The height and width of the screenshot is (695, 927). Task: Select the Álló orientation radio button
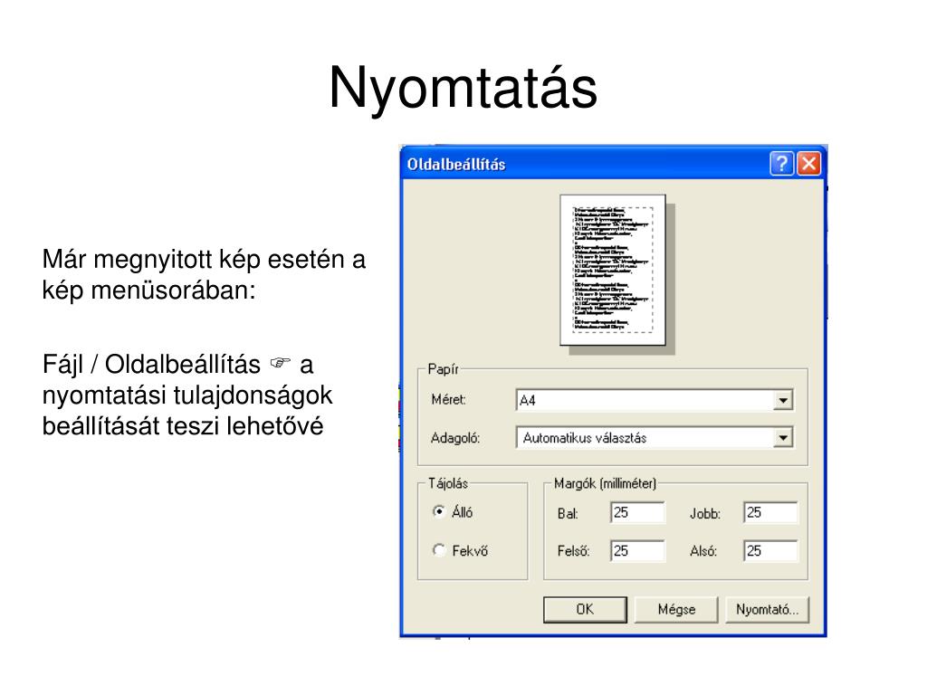pyautogui.click(x=439, y=511)
